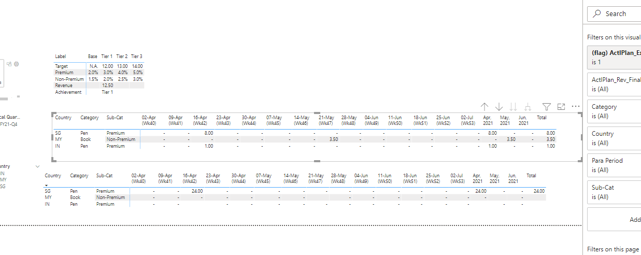The height and width of the screenshot is (255, 641).
Task: Expand the Sub-Cat is (All) filter card
Action: coord(614,192)
